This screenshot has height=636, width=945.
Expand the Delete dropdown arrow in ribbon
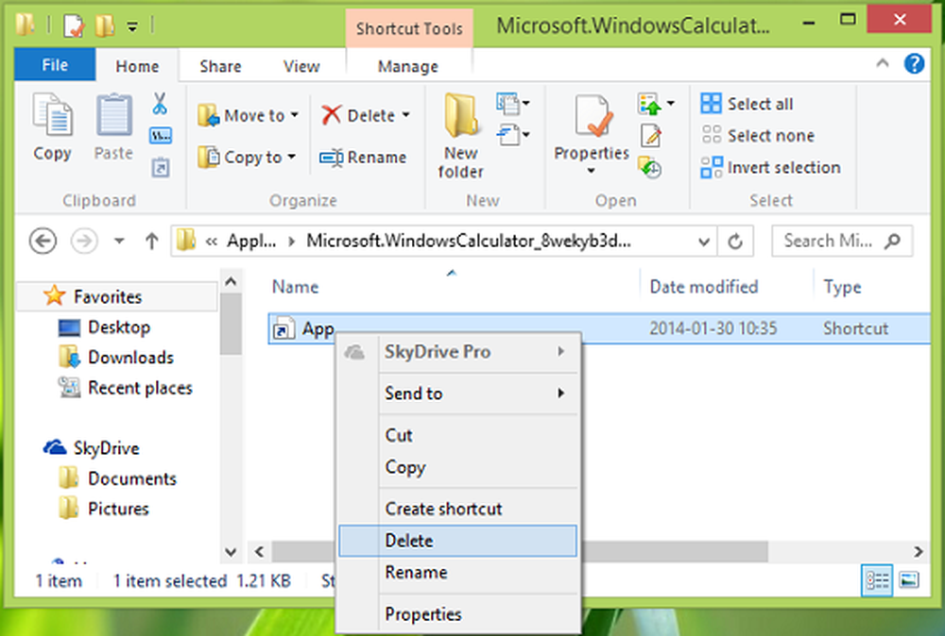405,115
